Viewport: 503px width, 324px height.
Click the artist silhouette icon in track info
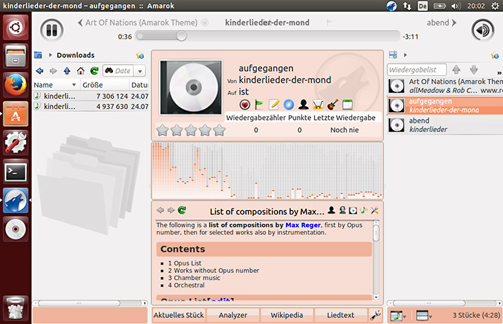[303, 105]
